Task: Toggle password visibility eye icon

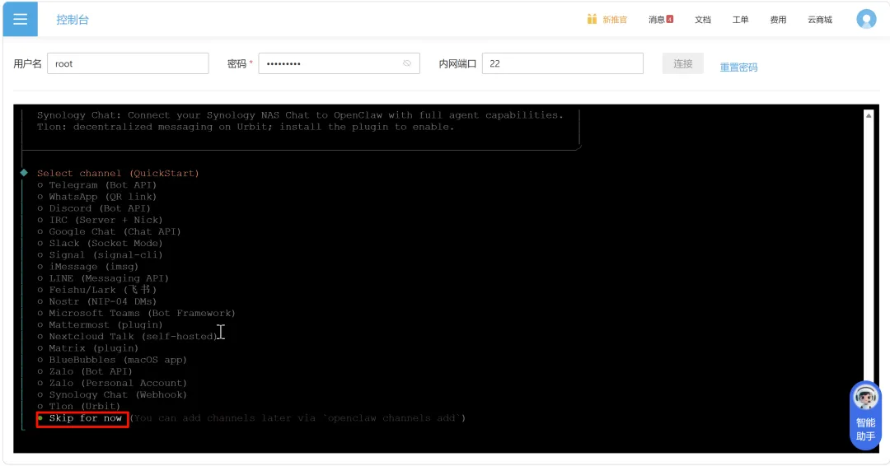Action: point(407,63)
